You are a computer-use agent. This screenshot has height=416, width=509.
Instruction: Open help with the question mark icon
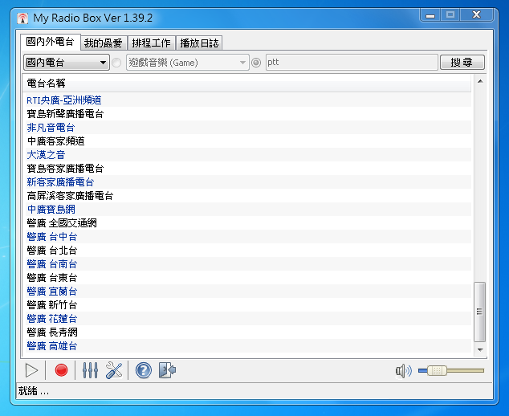pyautogui.click(x=144, y=370)
